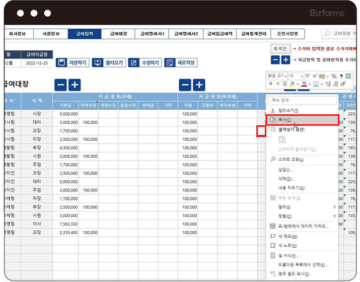Open the font name dropdown
Image resolution: width=360 pixels, height=282 pixels.
(284, 76)
